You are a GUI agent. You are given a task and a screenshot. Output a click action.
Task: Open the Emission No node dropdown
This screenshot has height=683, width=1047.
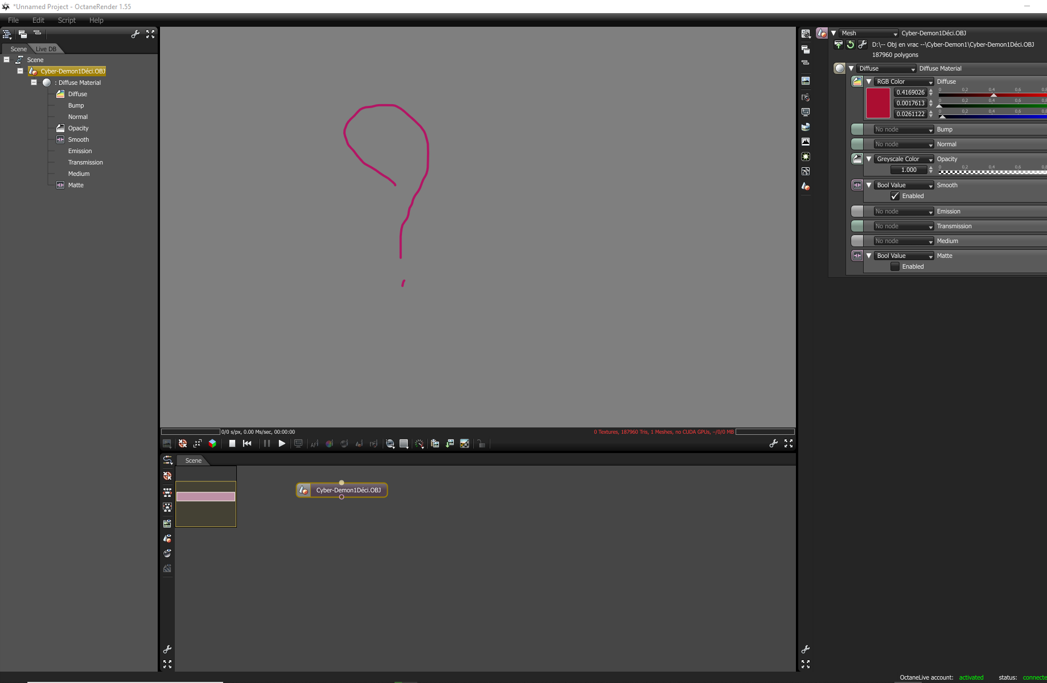coord(904,212)
